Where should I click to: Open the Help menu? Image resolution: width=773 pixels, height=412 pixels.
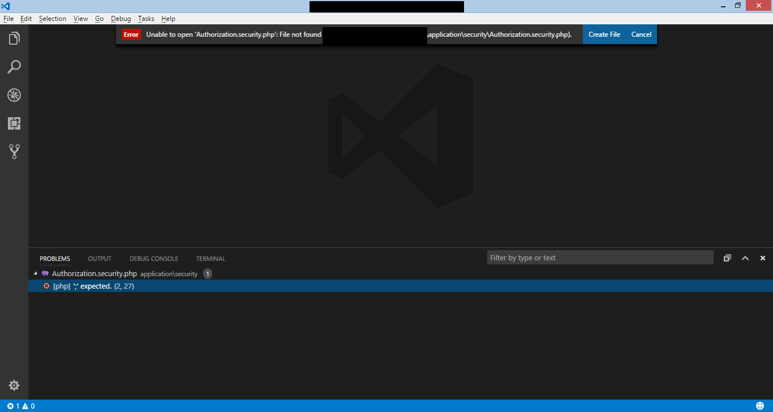click(168, 19)
